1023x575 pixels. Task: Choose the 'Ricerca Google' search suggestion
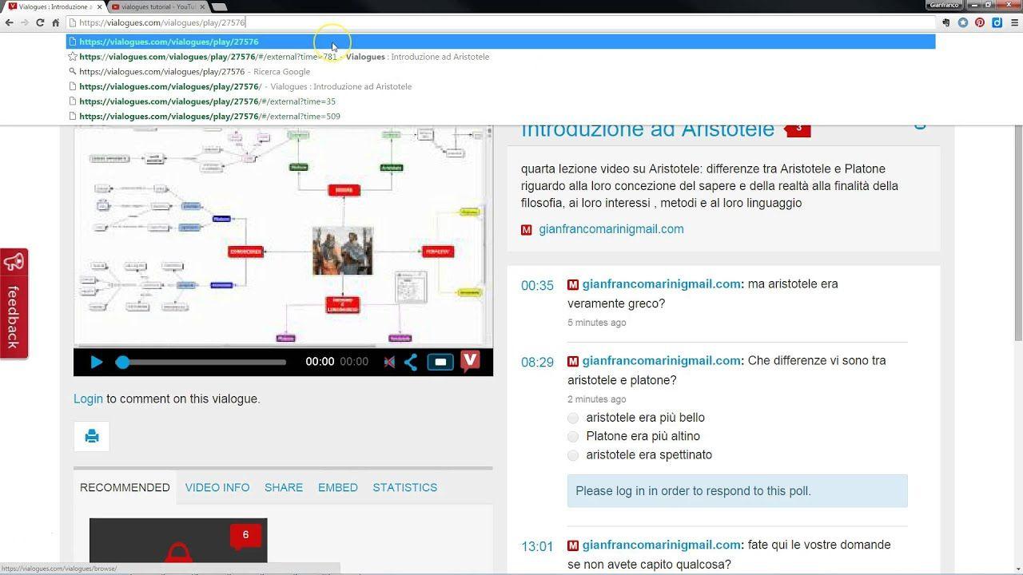point(500,71)
